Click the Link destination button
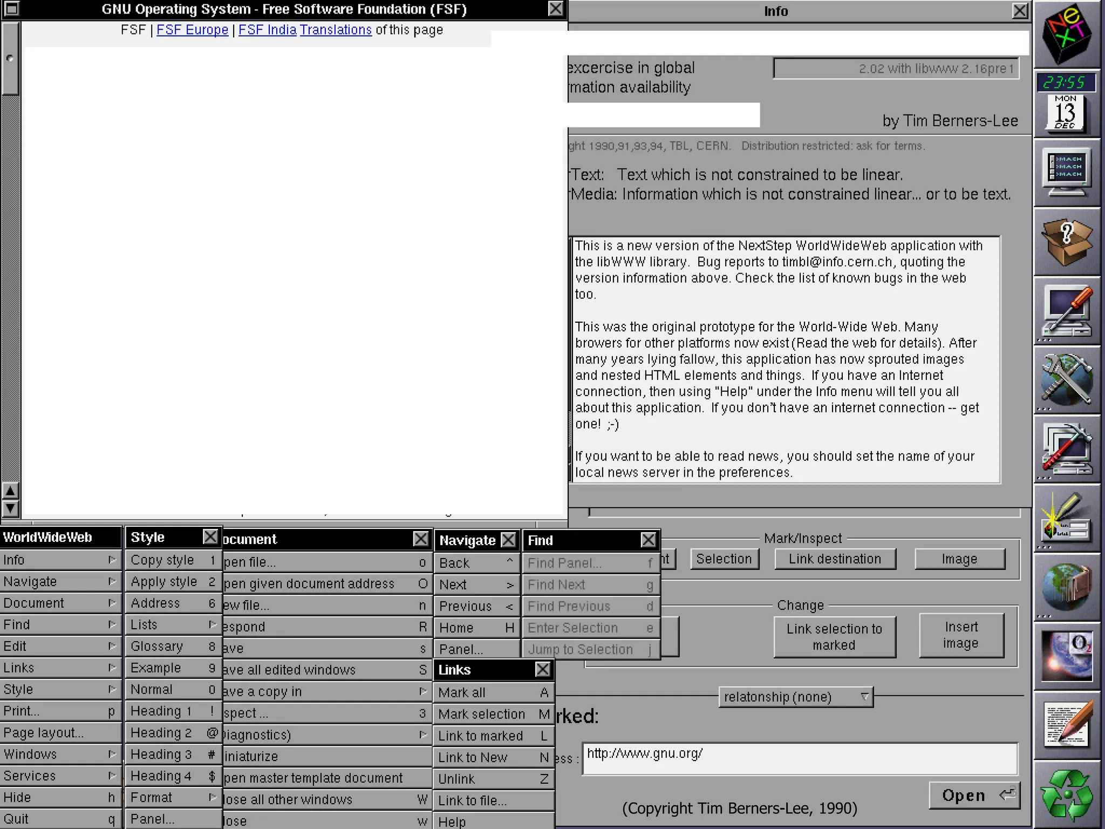Image resolution: width=1105 pixels, height=829 pixels. pyautogui.click(x=835, y=559)
